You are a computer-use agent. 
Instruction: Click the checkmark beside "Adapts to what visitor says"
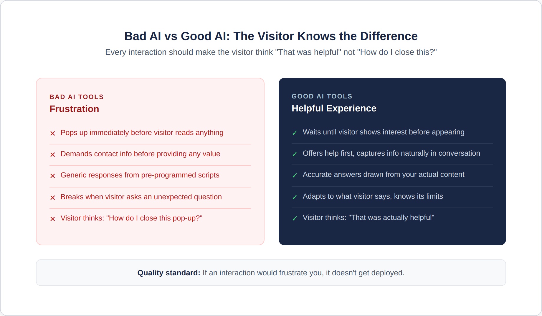pos(295,197)
